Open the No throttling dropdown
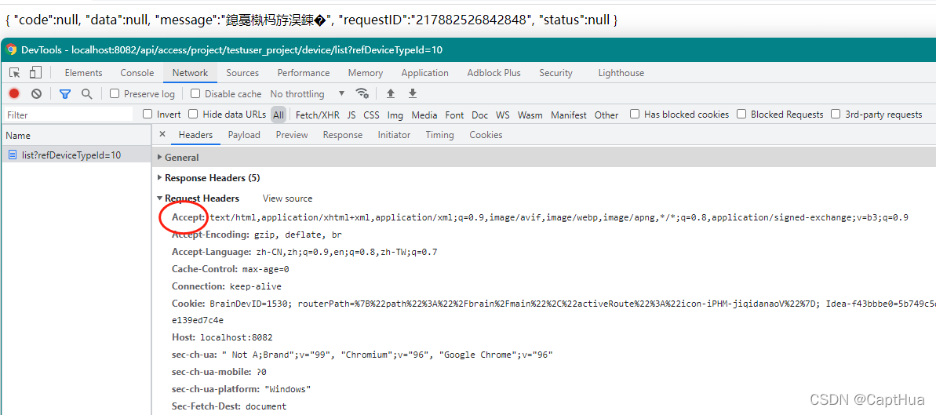936x415 pixels. [x=307, y=94]
